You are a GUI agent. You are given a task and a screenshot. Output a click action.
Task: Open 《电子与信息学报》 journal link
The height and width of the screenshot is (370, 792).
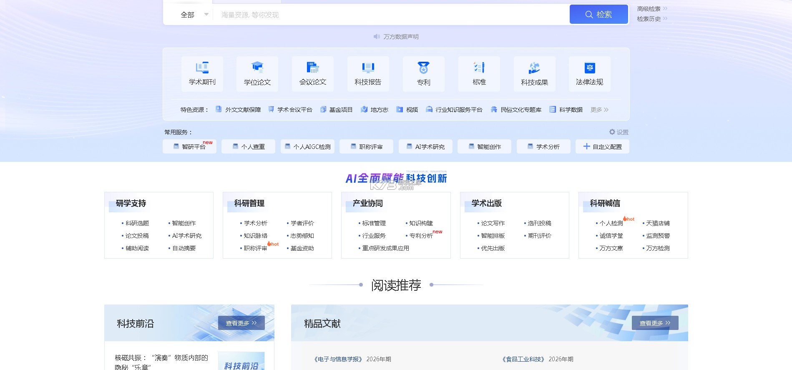(x=339, y=359)
